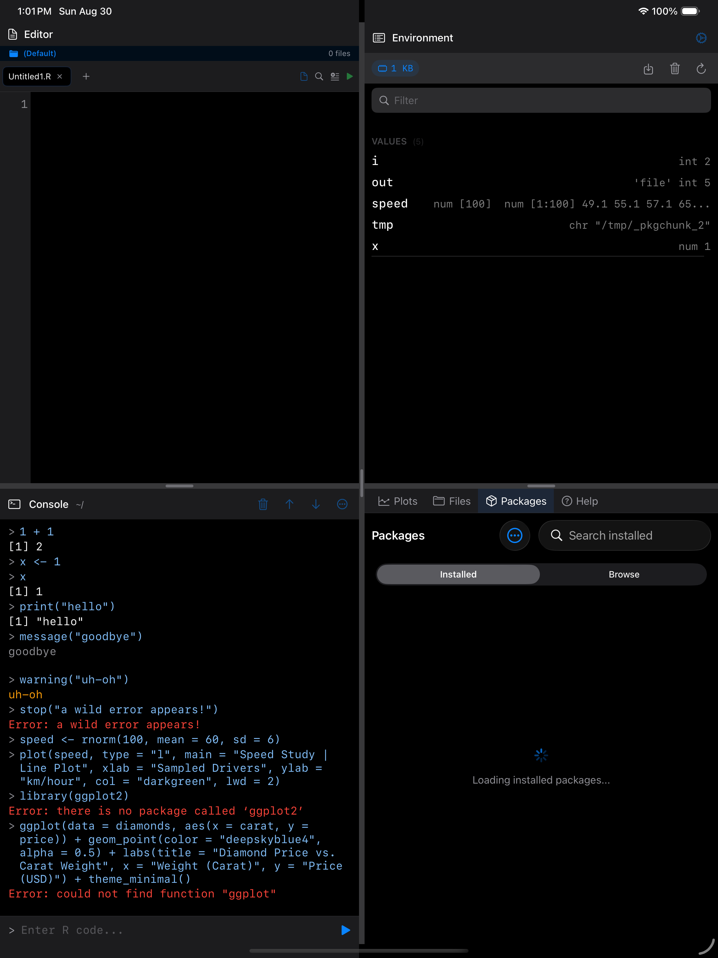Click editor line number 1
718x958 pixels.
[x=24, y=104]
